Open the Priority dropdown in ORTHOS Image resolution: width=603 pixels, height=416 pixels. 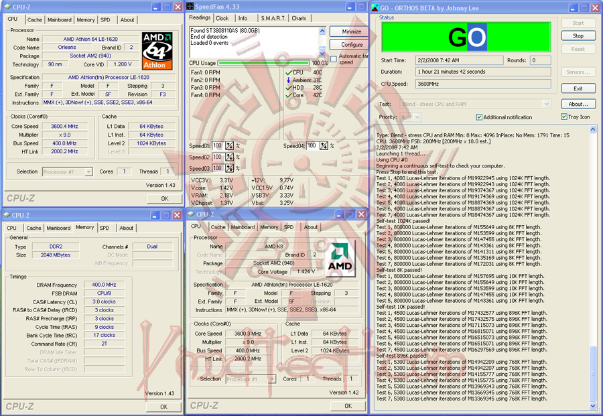click(x=417, y=117)
